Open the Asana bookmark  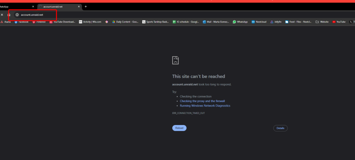pyautogui.click(x=6, y=22)
